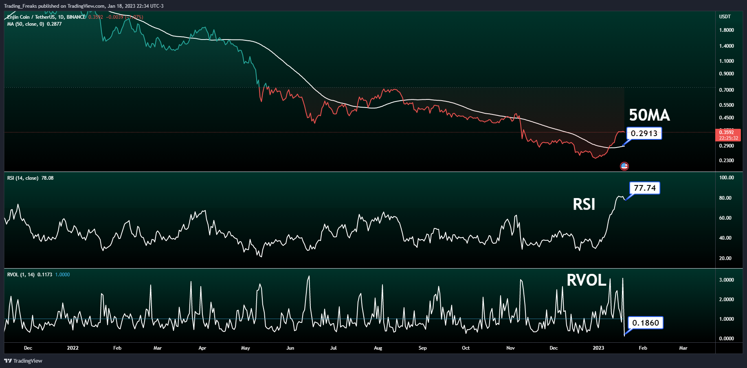Click the 3.0000 RVOL axis label
747x368 pixels.
click(x=727, y=280)
